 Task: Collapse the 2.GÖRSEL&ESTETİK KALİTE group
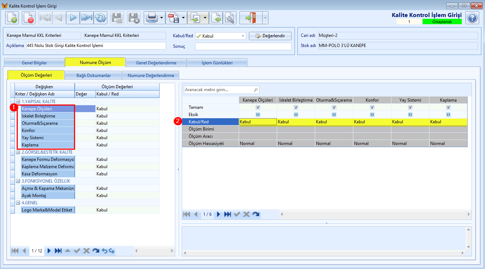tap(18, 152)
